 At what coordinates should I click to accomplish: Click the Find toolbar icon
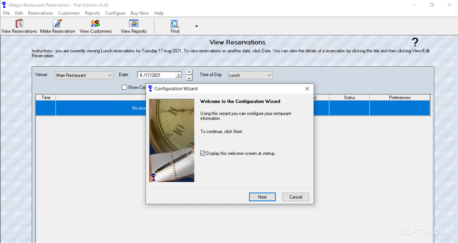point(175,24)
